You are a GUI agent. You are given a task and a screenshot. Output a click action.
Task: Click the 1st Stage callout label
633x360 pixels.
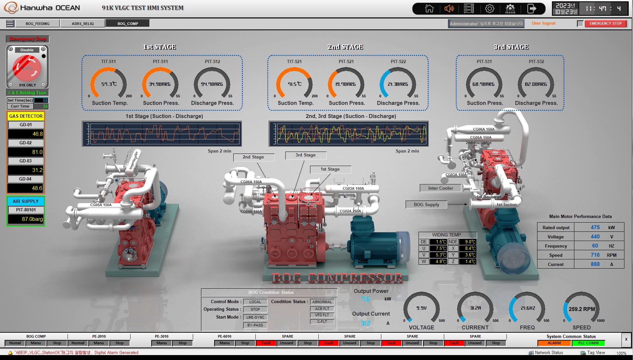pyautogui.click(x=330, y=169)
